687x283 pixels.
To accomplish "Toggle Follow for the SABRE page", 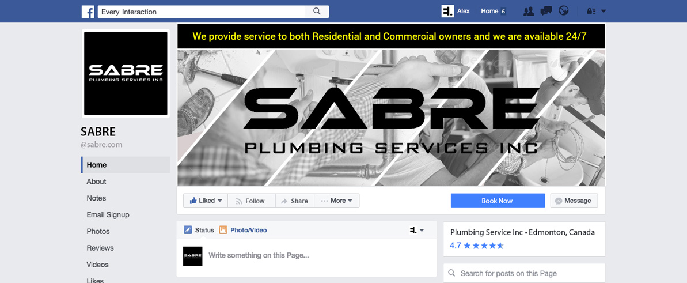I will (x=252, y=201).
